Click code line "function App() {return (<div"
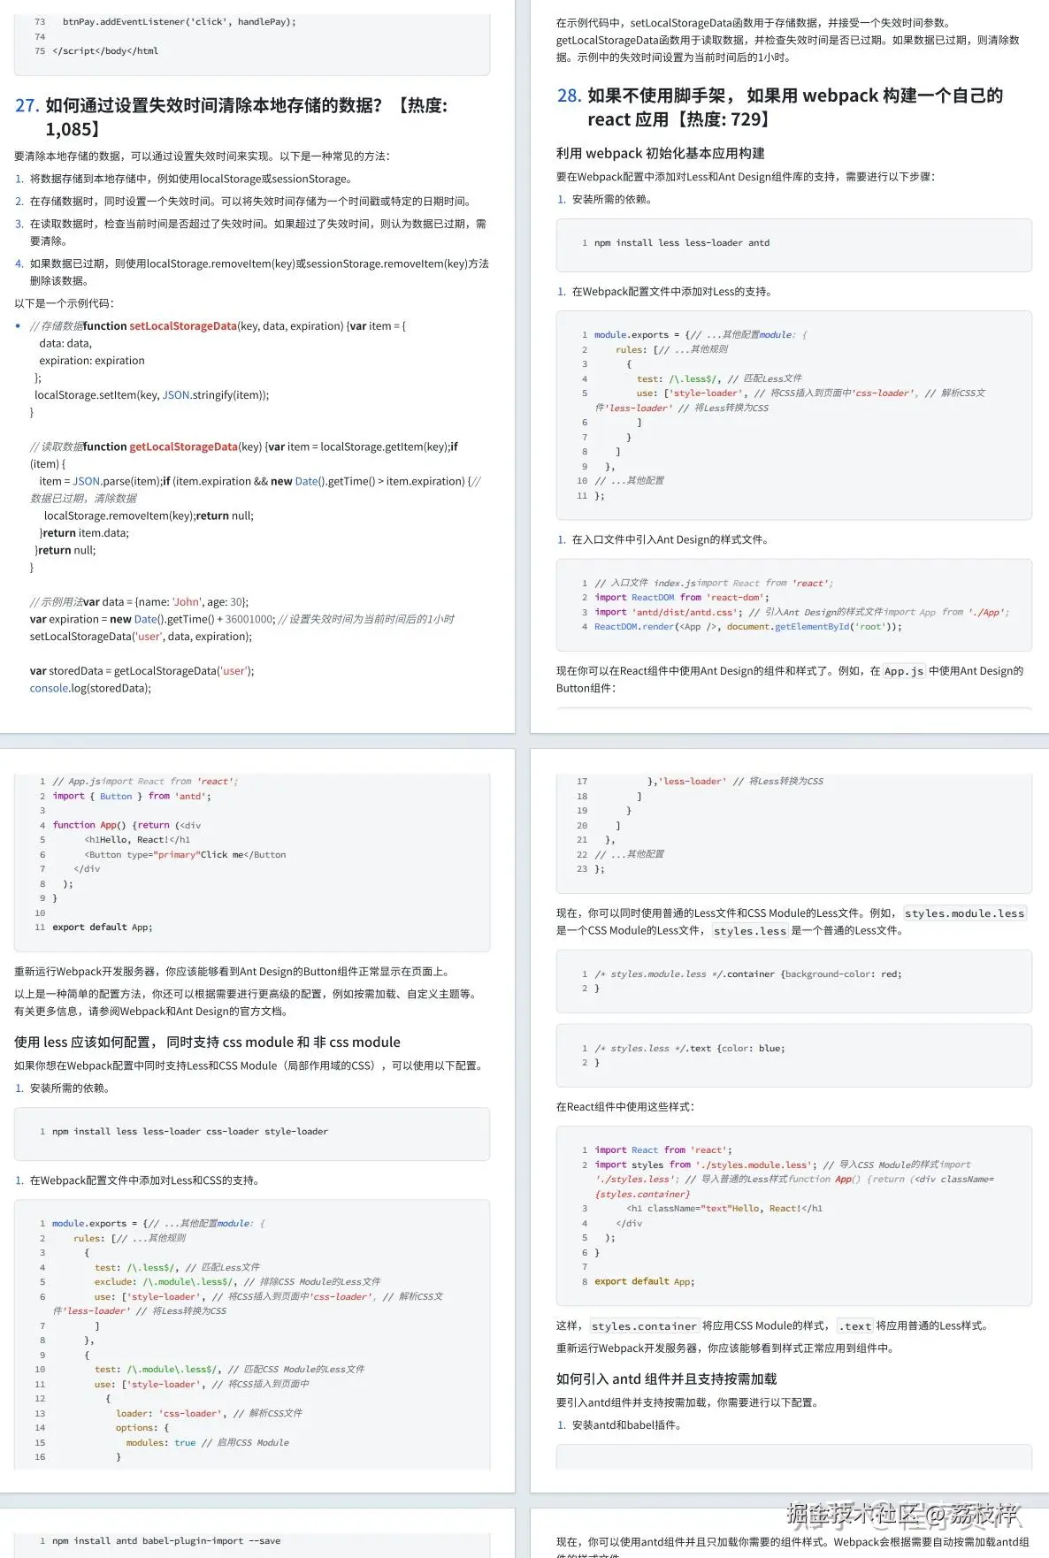Image resolution: width=1049 pixels, height=1558 pixels. 126,825
